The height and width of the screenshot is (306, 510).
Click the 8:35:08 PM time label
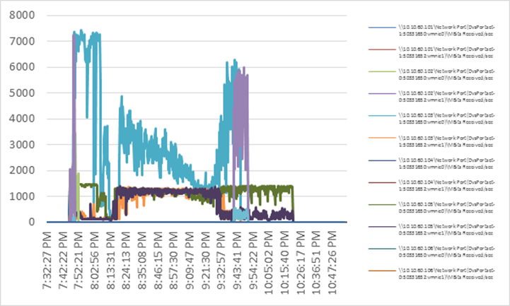(x=141, y=260)
